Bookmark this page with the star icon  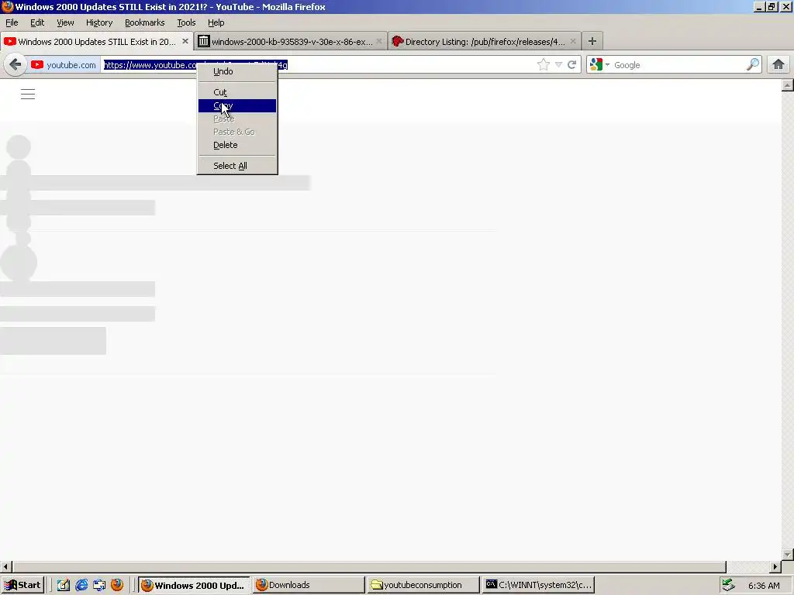click(544, 65)
